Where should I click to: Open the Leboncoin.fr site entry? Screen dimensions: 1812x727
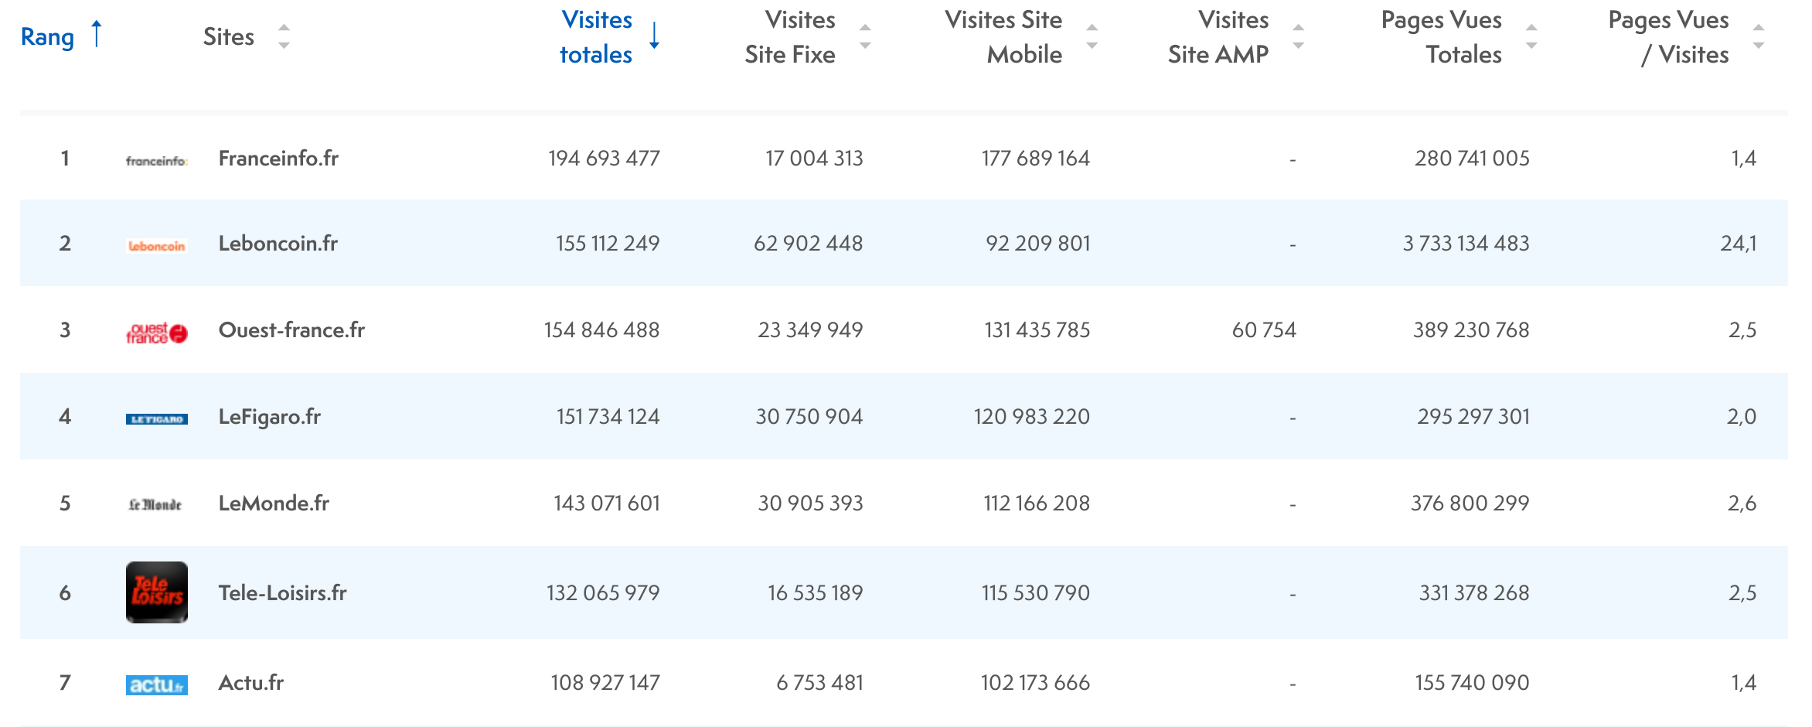(278, 244)
